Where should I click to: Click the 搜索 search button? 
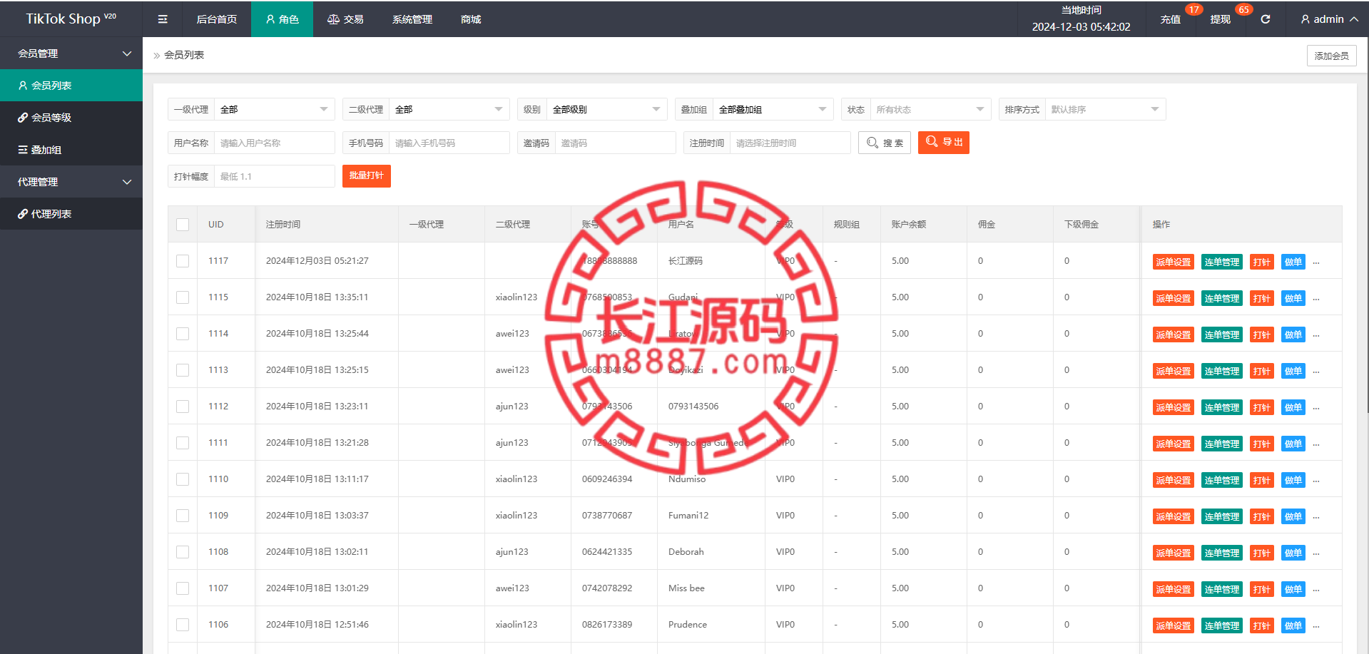click(885, 143)
